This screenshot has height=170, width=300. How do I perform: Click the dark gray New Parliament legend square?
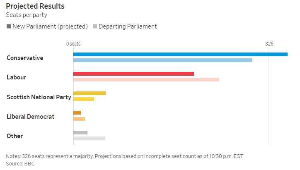coord(9,26)
